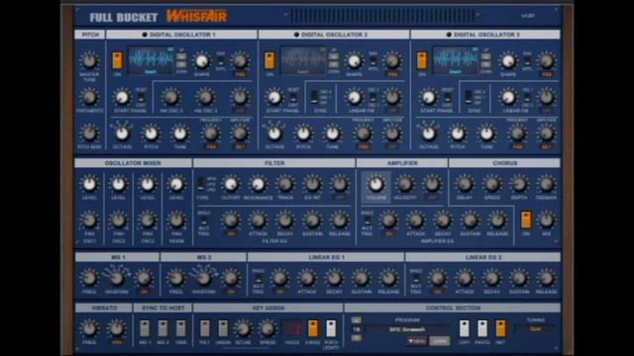634x356 pixels.
Task: Click the Voices number display
Action: click(x=292, y=328)
